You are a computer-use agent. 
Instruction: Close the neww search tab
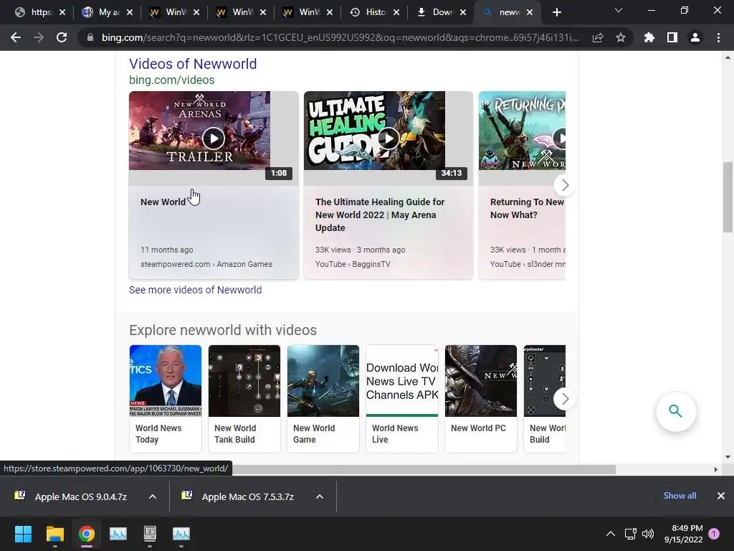[x=530, y=12]
